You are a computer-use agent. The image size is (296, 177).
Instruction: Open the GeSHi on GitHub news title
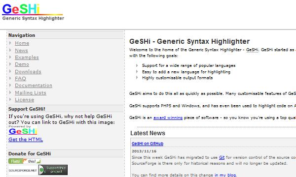tap(148, 144)
